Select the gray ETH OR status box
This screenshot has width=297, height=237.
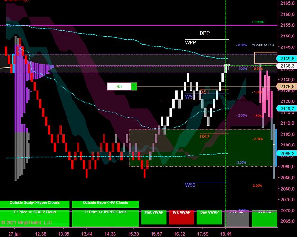pos(237,218)
